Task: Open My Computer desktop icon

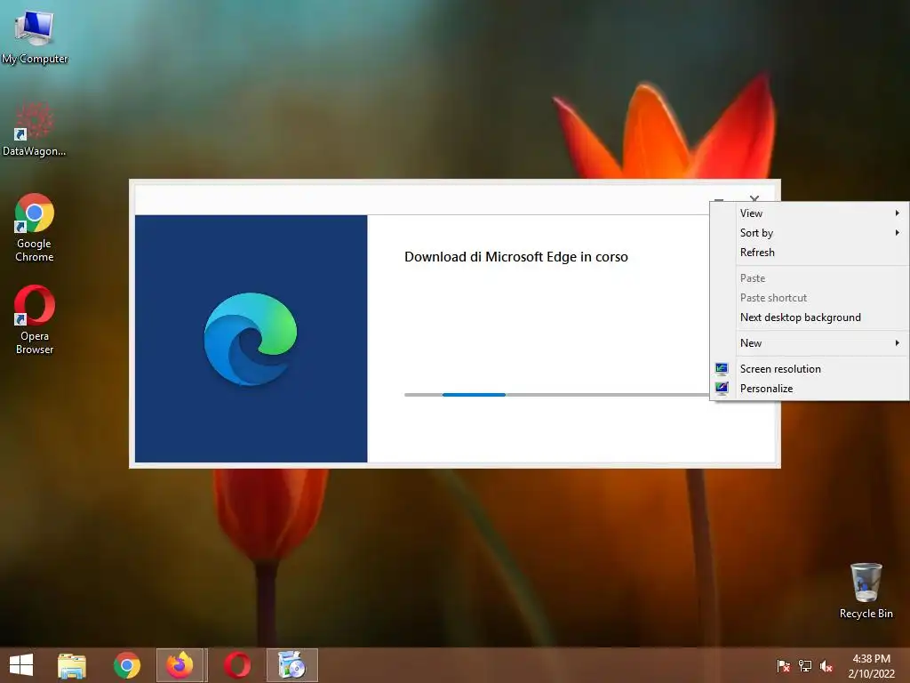Action: tap(35, 36)
